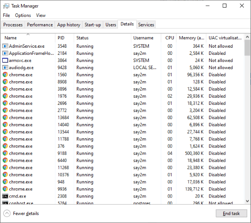Select the ApplicationFrameHost process icon
Viewport: 251px width, 223px height.
pos(5,53)
